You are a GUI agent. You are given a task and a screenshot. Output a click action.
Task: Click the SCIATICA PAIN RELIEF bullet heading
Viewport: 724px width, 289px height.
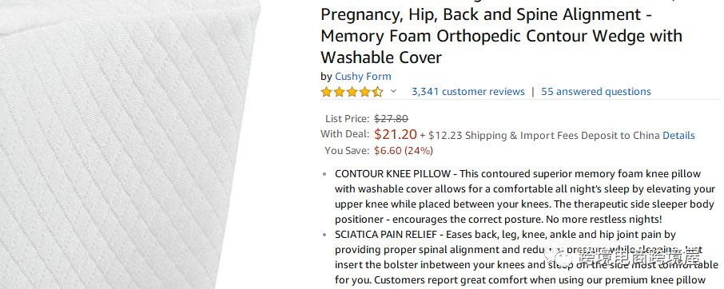[388, 235]
